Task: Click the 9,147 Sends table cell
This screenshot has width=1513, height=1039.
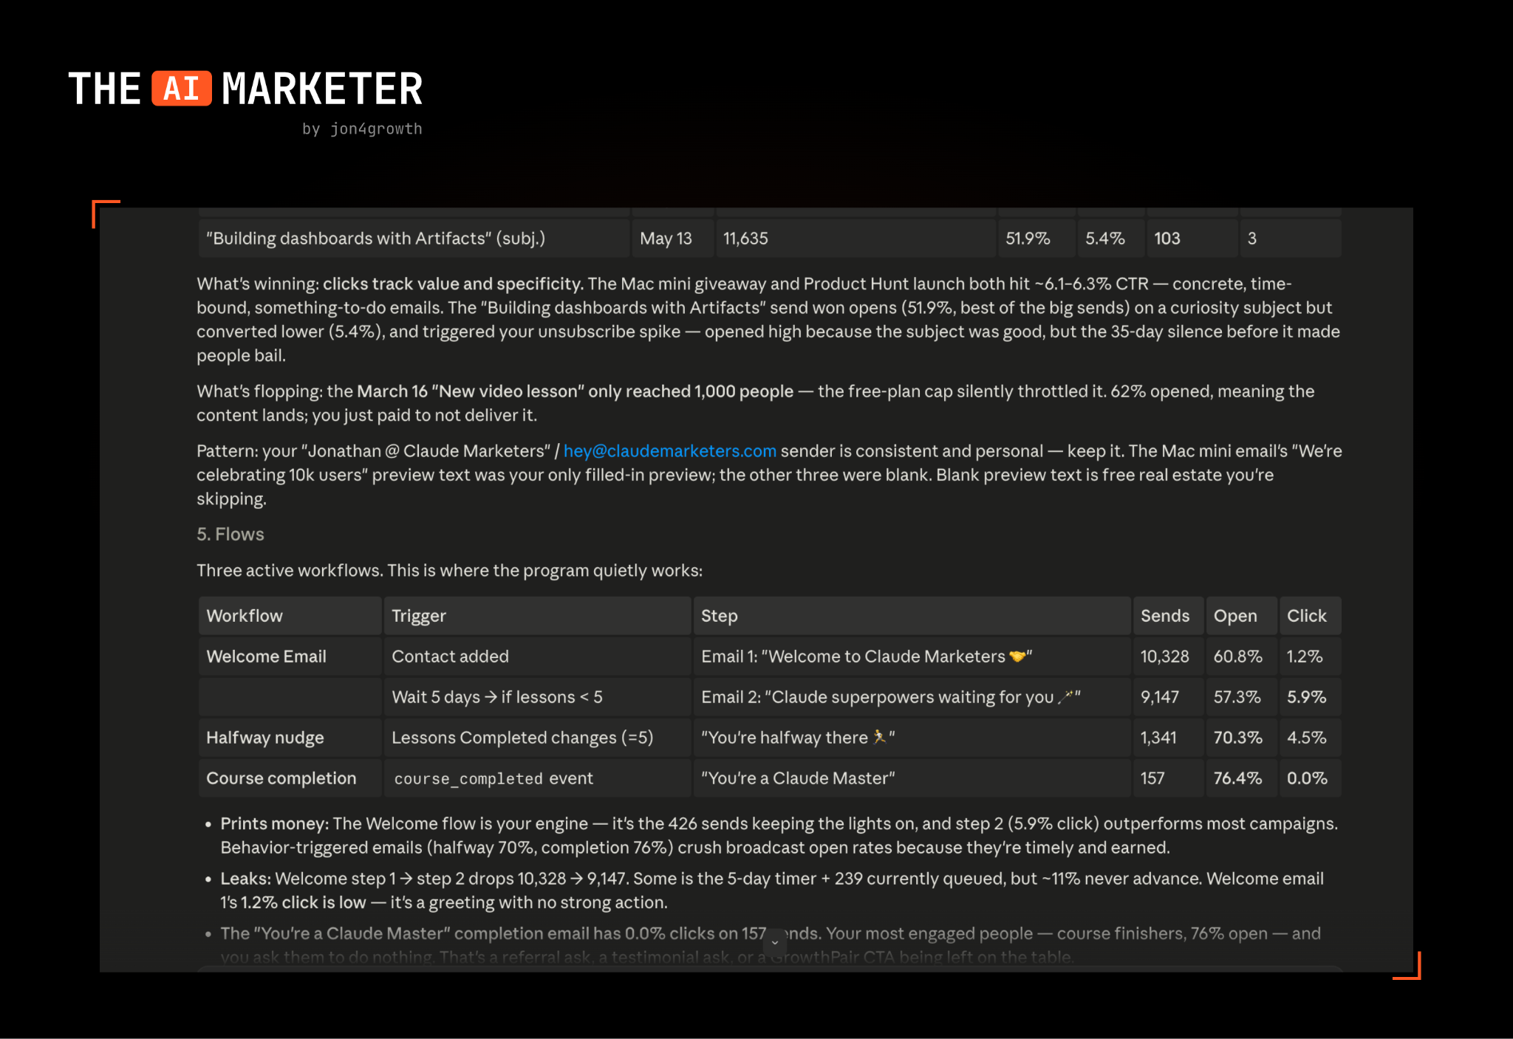Action: coord(1168,697)
